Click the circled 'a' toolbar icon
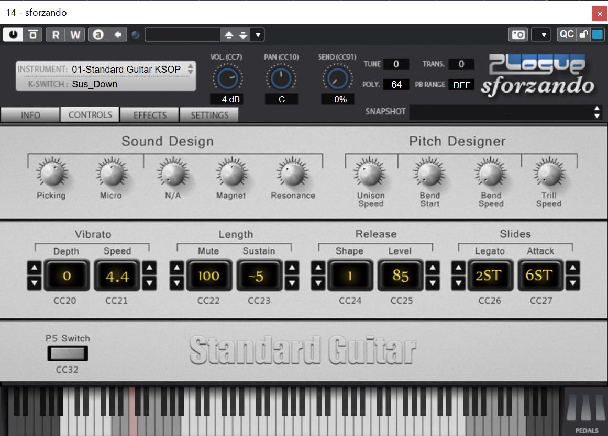The width and height of the screenshot is (608, 436). [x=98, y=35]
